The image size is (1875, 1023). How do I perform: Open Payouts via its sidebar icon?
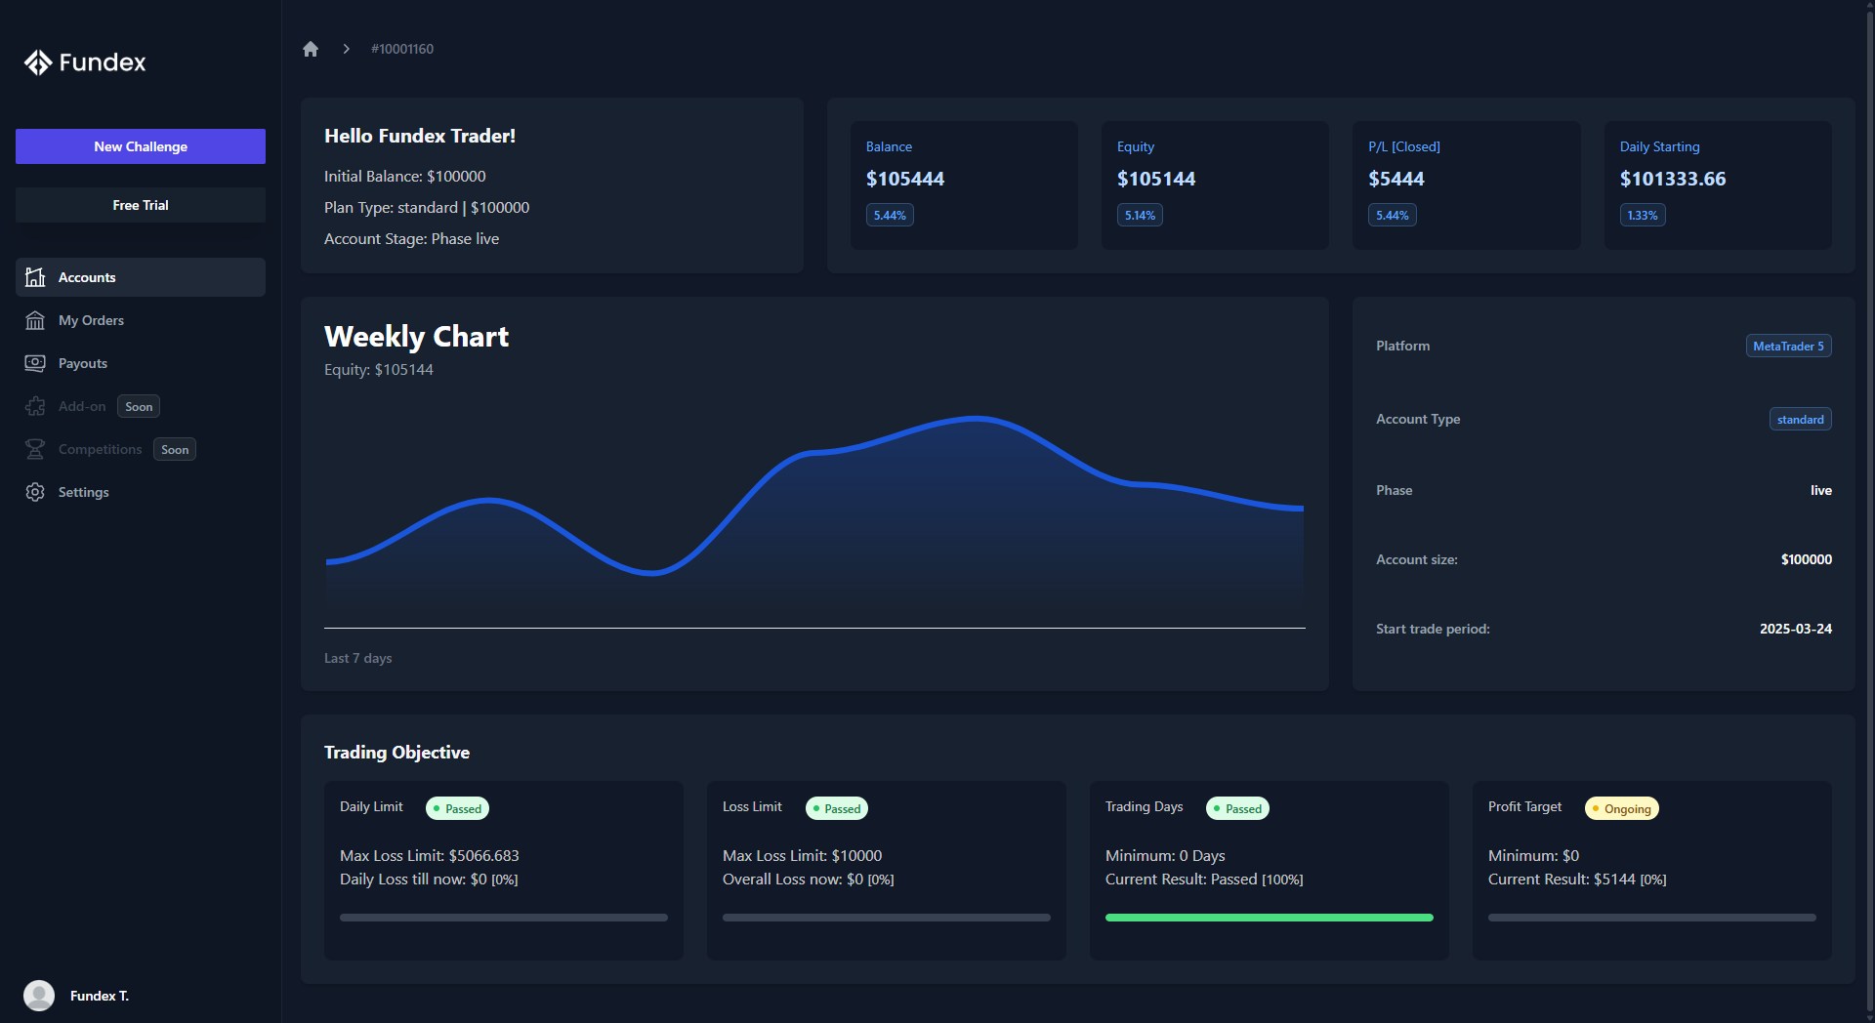click(35, 363)
